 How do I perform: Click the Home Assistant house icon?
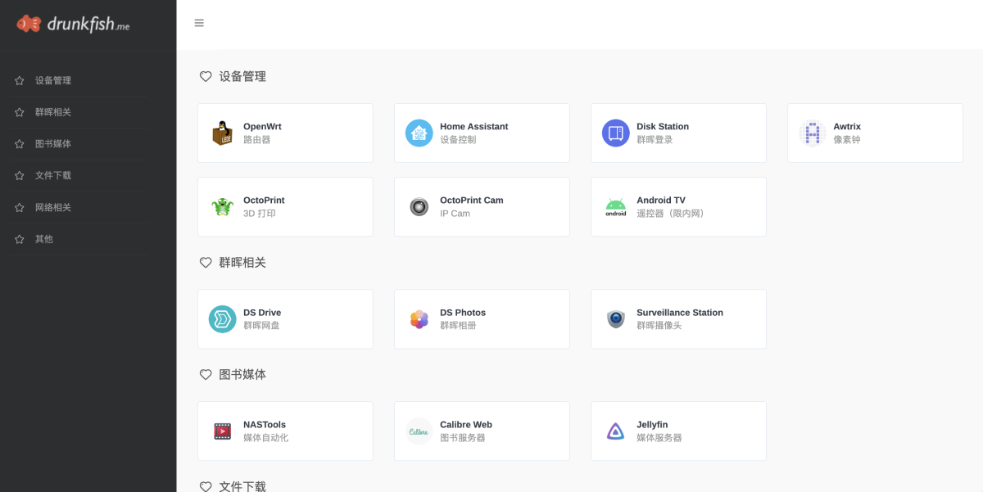419,133
